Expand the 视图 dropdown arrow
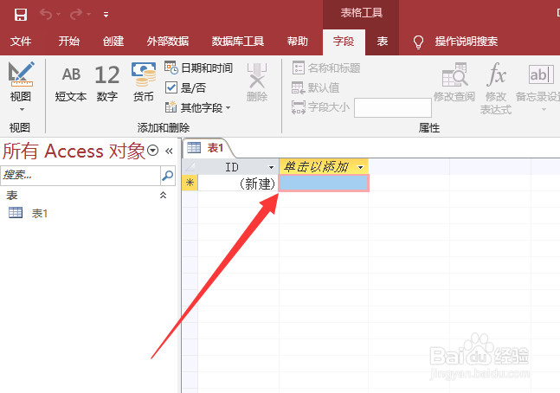The image size is (560, 393). point(22,109)
